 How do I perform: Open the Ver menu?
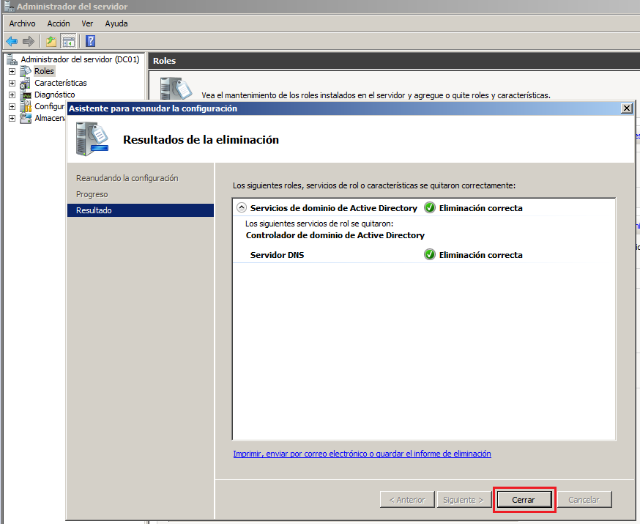(x=87, y=23)
